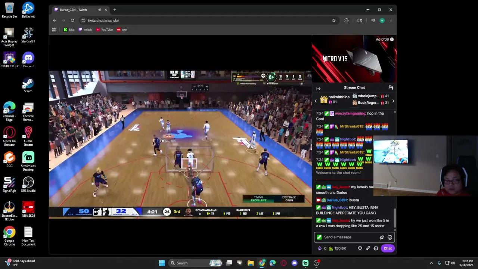
Task: Open the Chrome three-dot menu
Action: [x=391, y=21]
